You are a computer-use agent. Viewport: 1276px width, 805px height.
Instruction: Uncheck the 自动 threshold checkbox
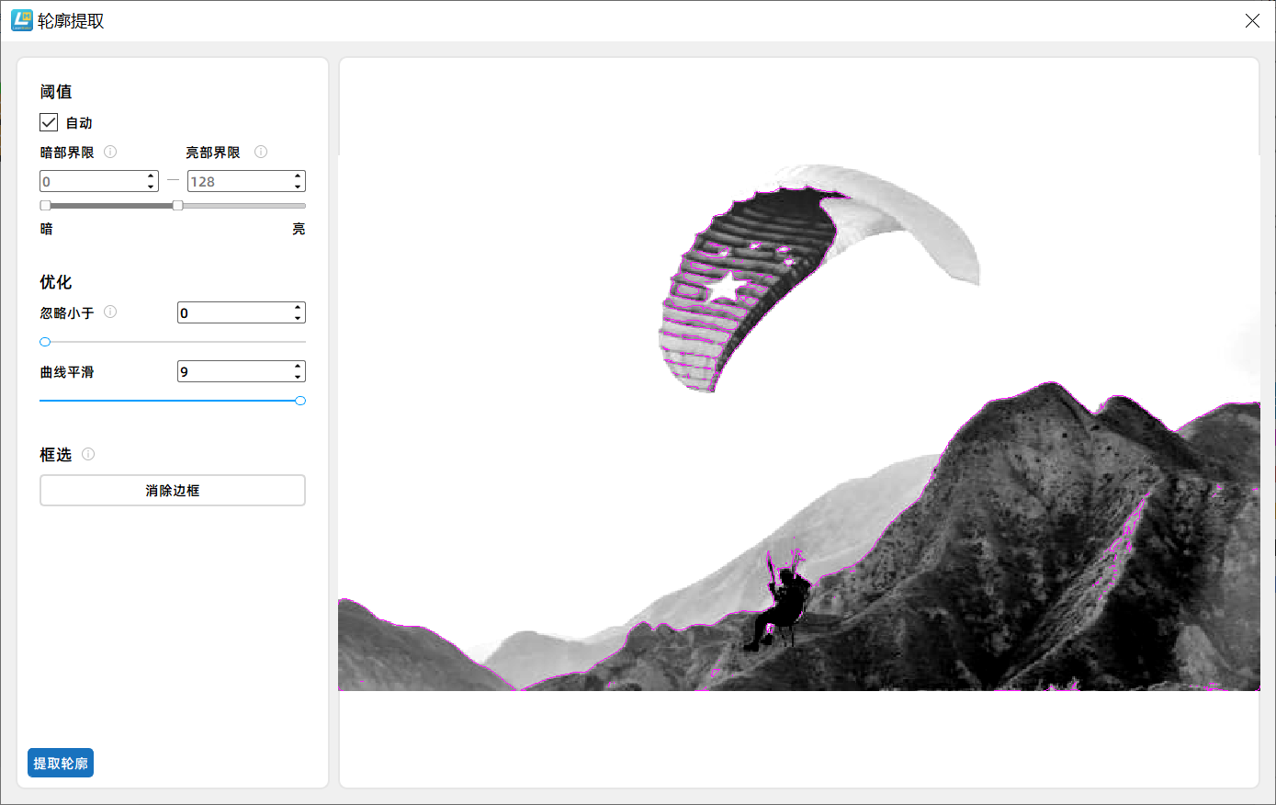coord(49,122)
